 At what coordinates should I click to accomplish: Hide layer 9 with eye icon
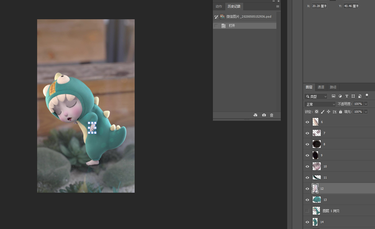[x=307, y=155]
